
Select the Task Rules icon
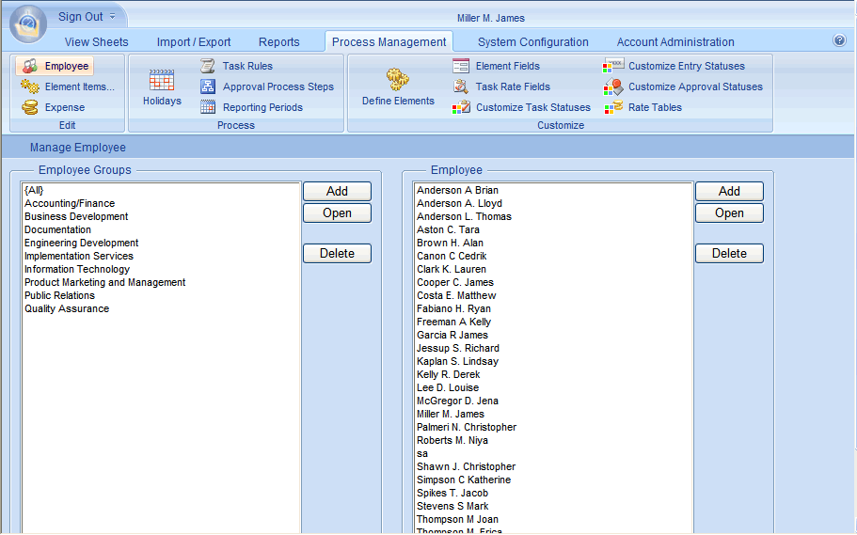pyautogui.click(x=208, y=66)
